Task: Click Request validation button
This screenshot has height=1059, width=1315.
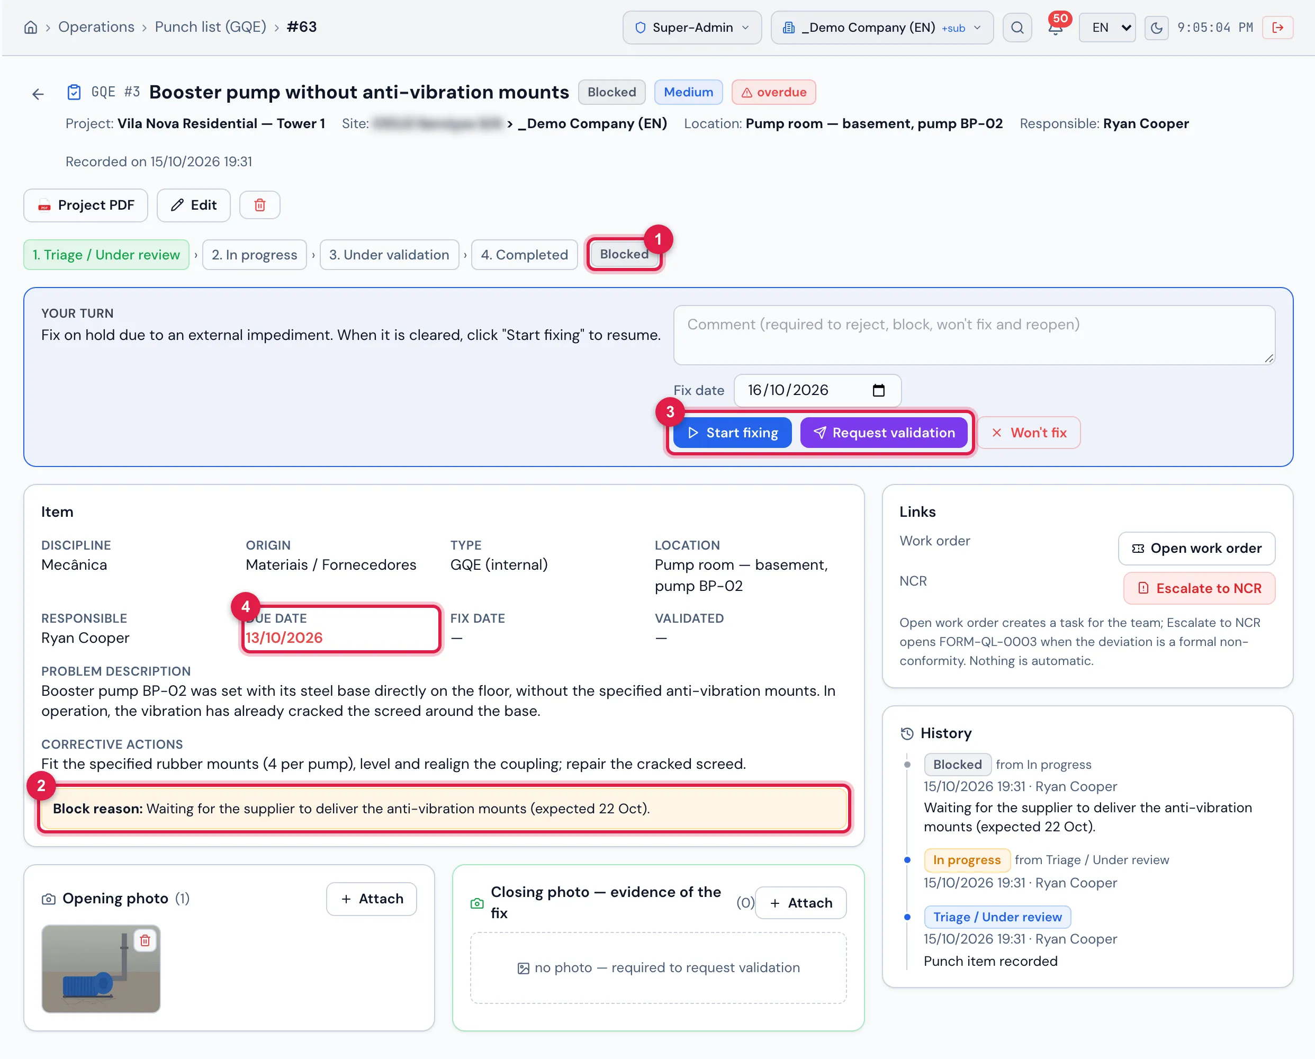Action: pyautogui.click(x=884, y=433)
